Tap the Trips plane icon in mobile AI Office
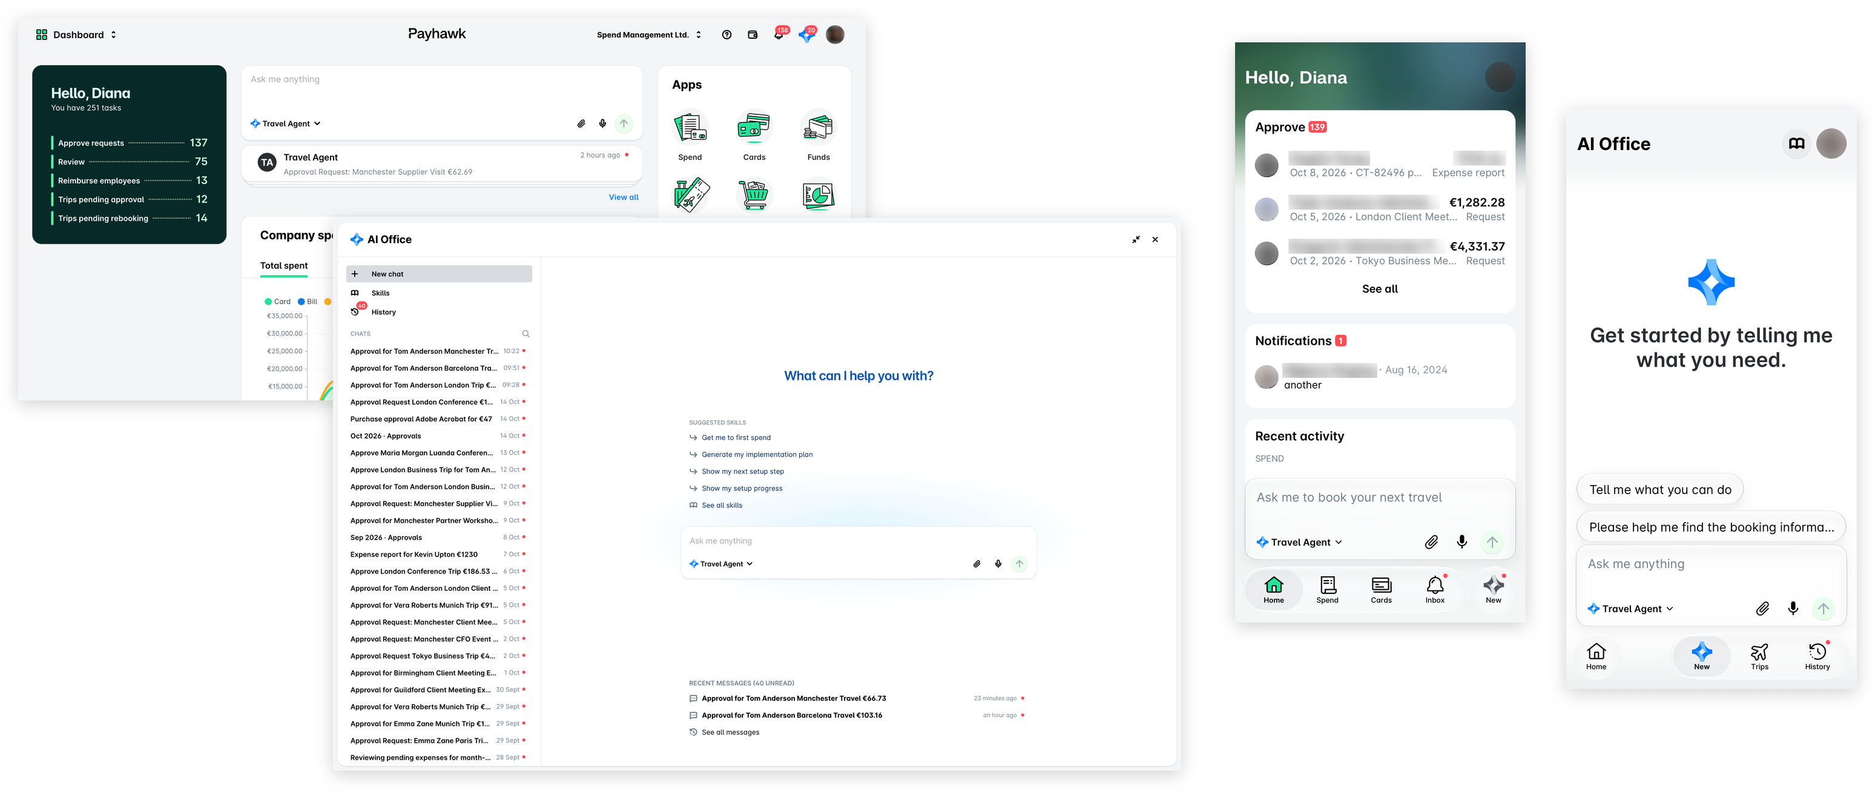 point(1759,656)
